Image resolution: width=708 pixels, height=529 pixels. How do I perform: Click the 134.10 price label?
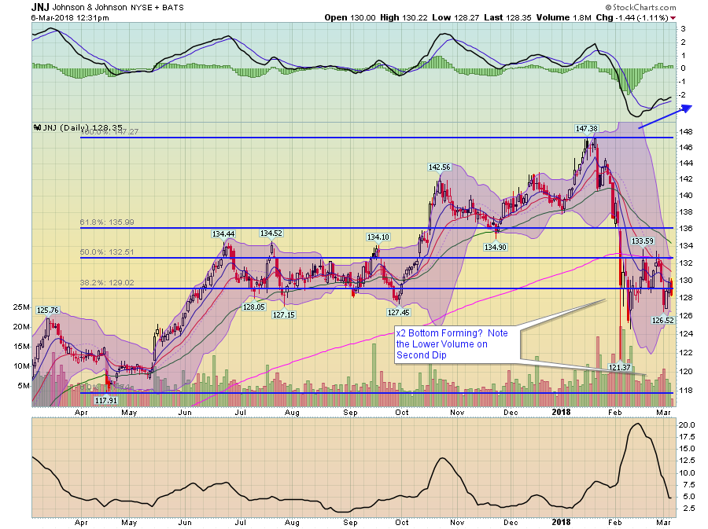coord(378,237)
